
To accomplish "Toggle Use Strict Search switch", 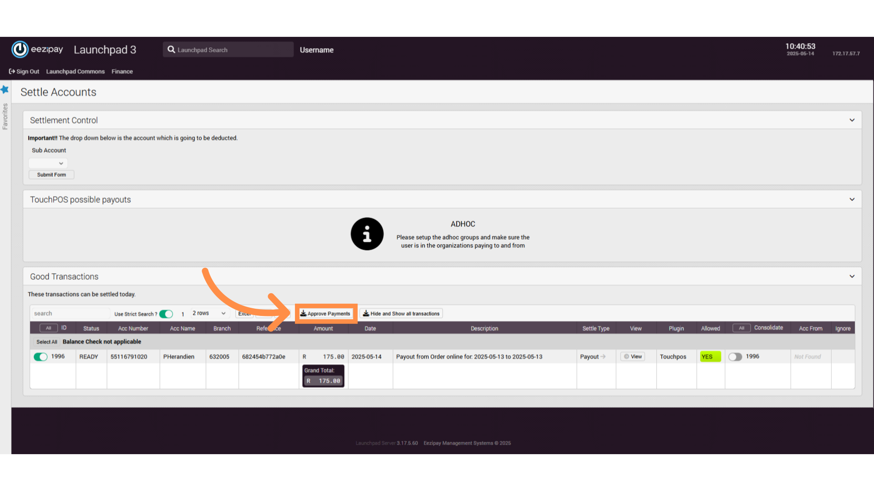I will click(x=166, y=314).
